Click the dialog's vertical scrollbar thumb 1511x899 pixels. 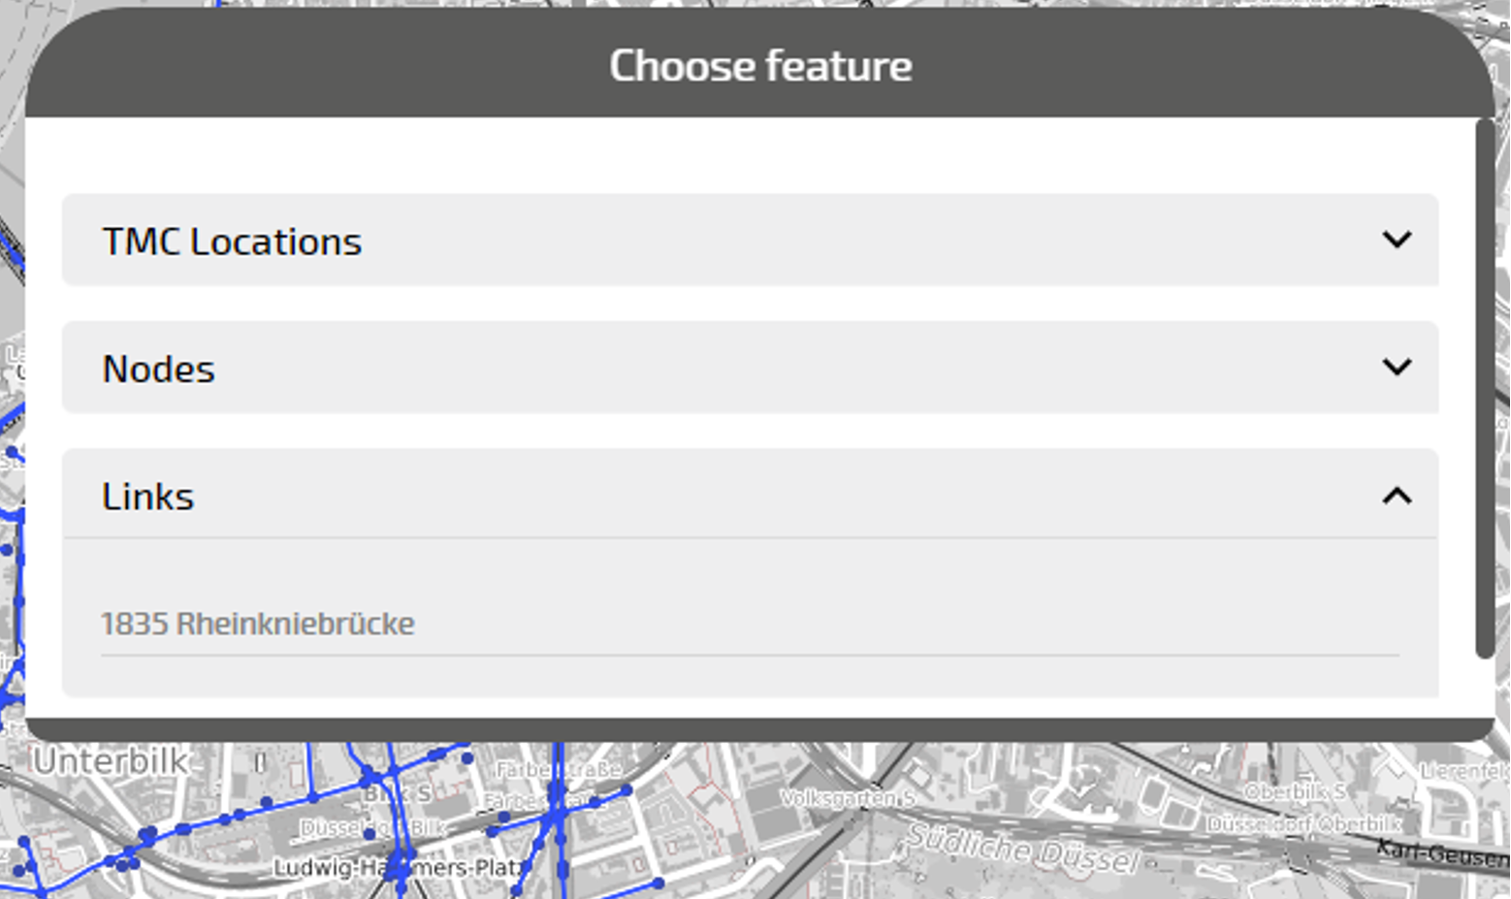pyautogui.click(x=1484, y=388)
